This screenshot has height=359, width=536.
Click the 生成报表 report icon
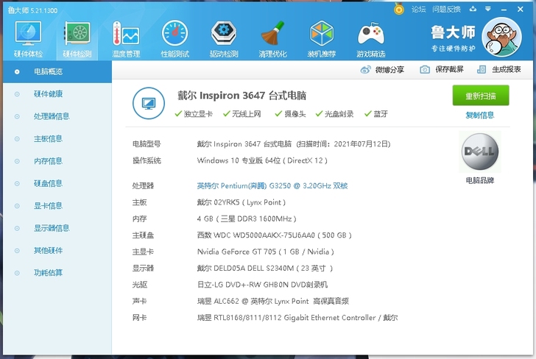[482, 70]
